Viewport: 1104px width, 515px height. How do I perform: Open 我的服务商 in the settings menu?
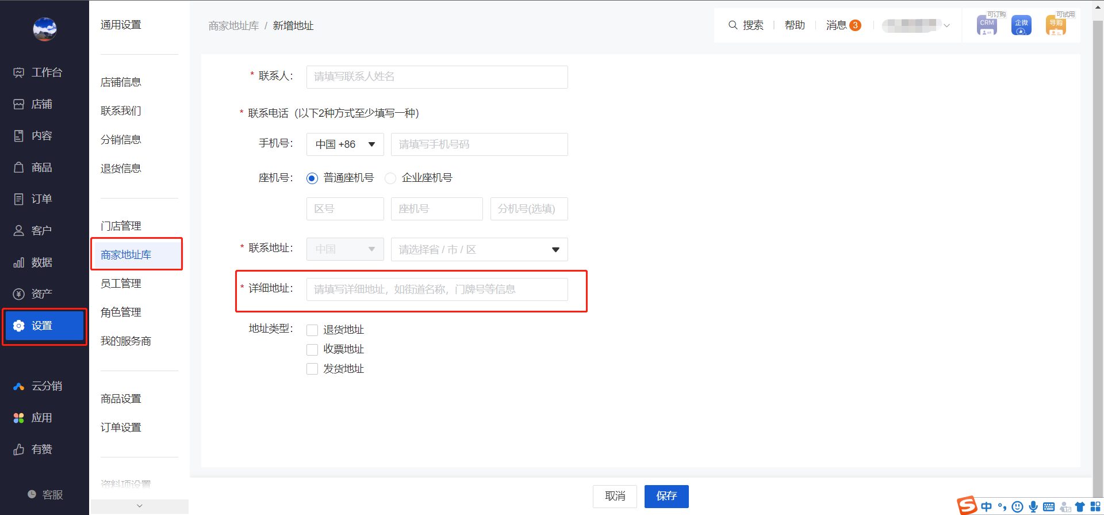(126, 341)
